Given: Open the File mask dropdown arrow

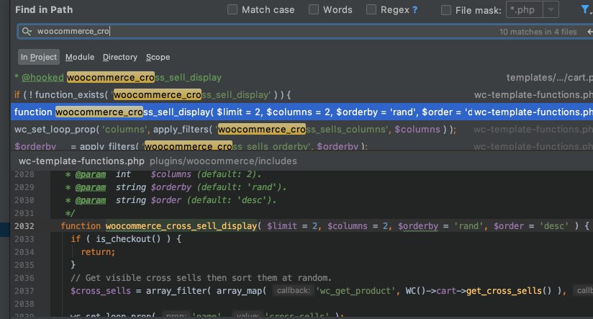Looking at the screenshot, I should point(551,9).
